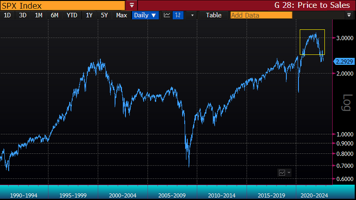The height and width of the screenshot is (200, 356).
Task: Open the SPX Index security dropdown arrow
Action: coord(131,5)
